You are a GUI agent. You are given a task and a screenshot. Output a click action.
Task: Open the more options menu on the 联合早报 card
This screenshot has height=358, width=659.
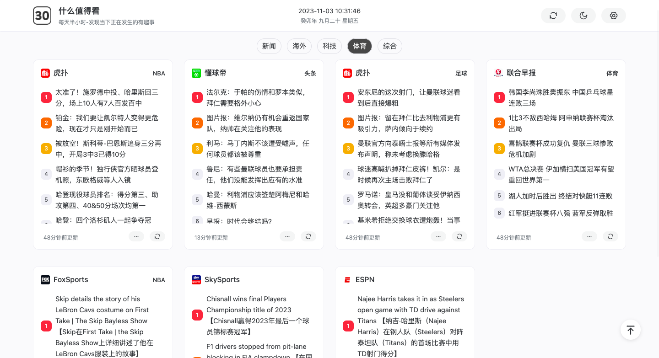tap(589, 236)
